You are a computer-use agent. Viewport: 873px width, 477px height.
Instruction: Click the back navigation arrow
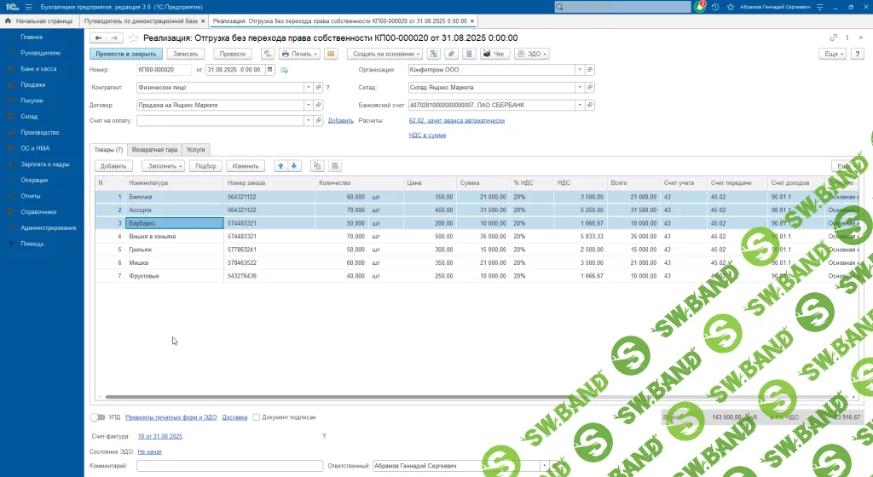(x=98, y=38)
